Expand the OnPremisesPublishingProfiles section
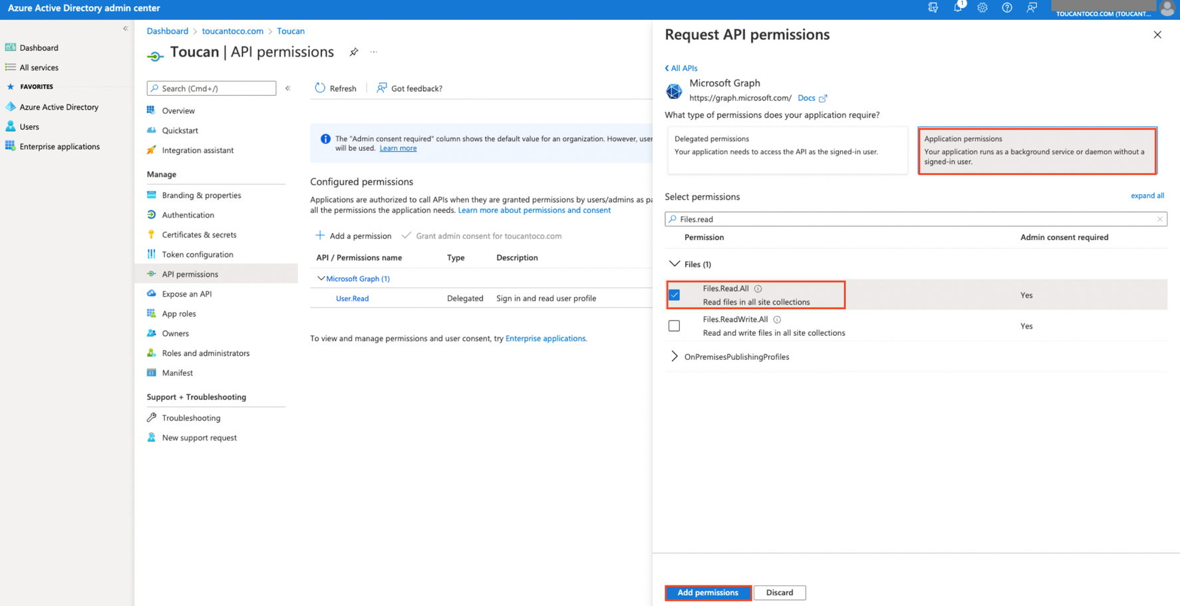 pos(674,356)
